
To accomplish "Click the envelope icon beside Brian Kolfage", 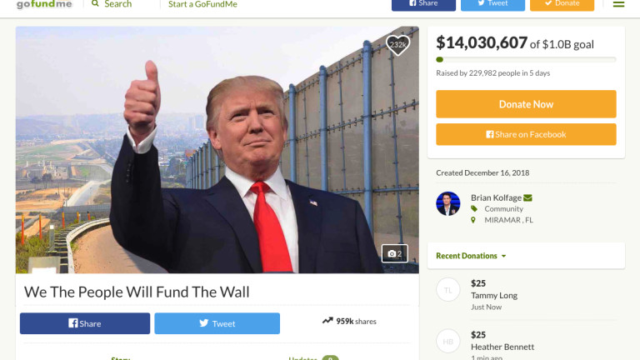I will 527,198.
